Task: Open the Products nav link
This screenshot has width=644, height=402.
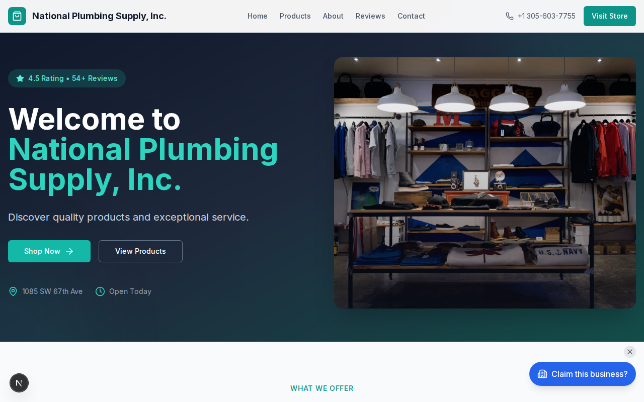Action: pos(295,16)
